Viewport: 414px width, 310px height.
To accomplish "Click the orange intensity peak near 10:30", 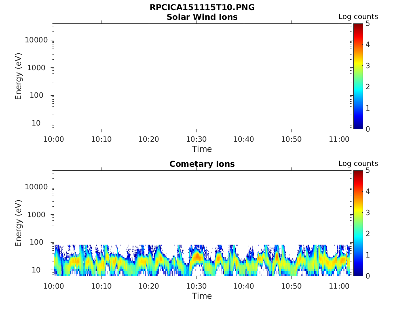I will click(x=197, y=256).
